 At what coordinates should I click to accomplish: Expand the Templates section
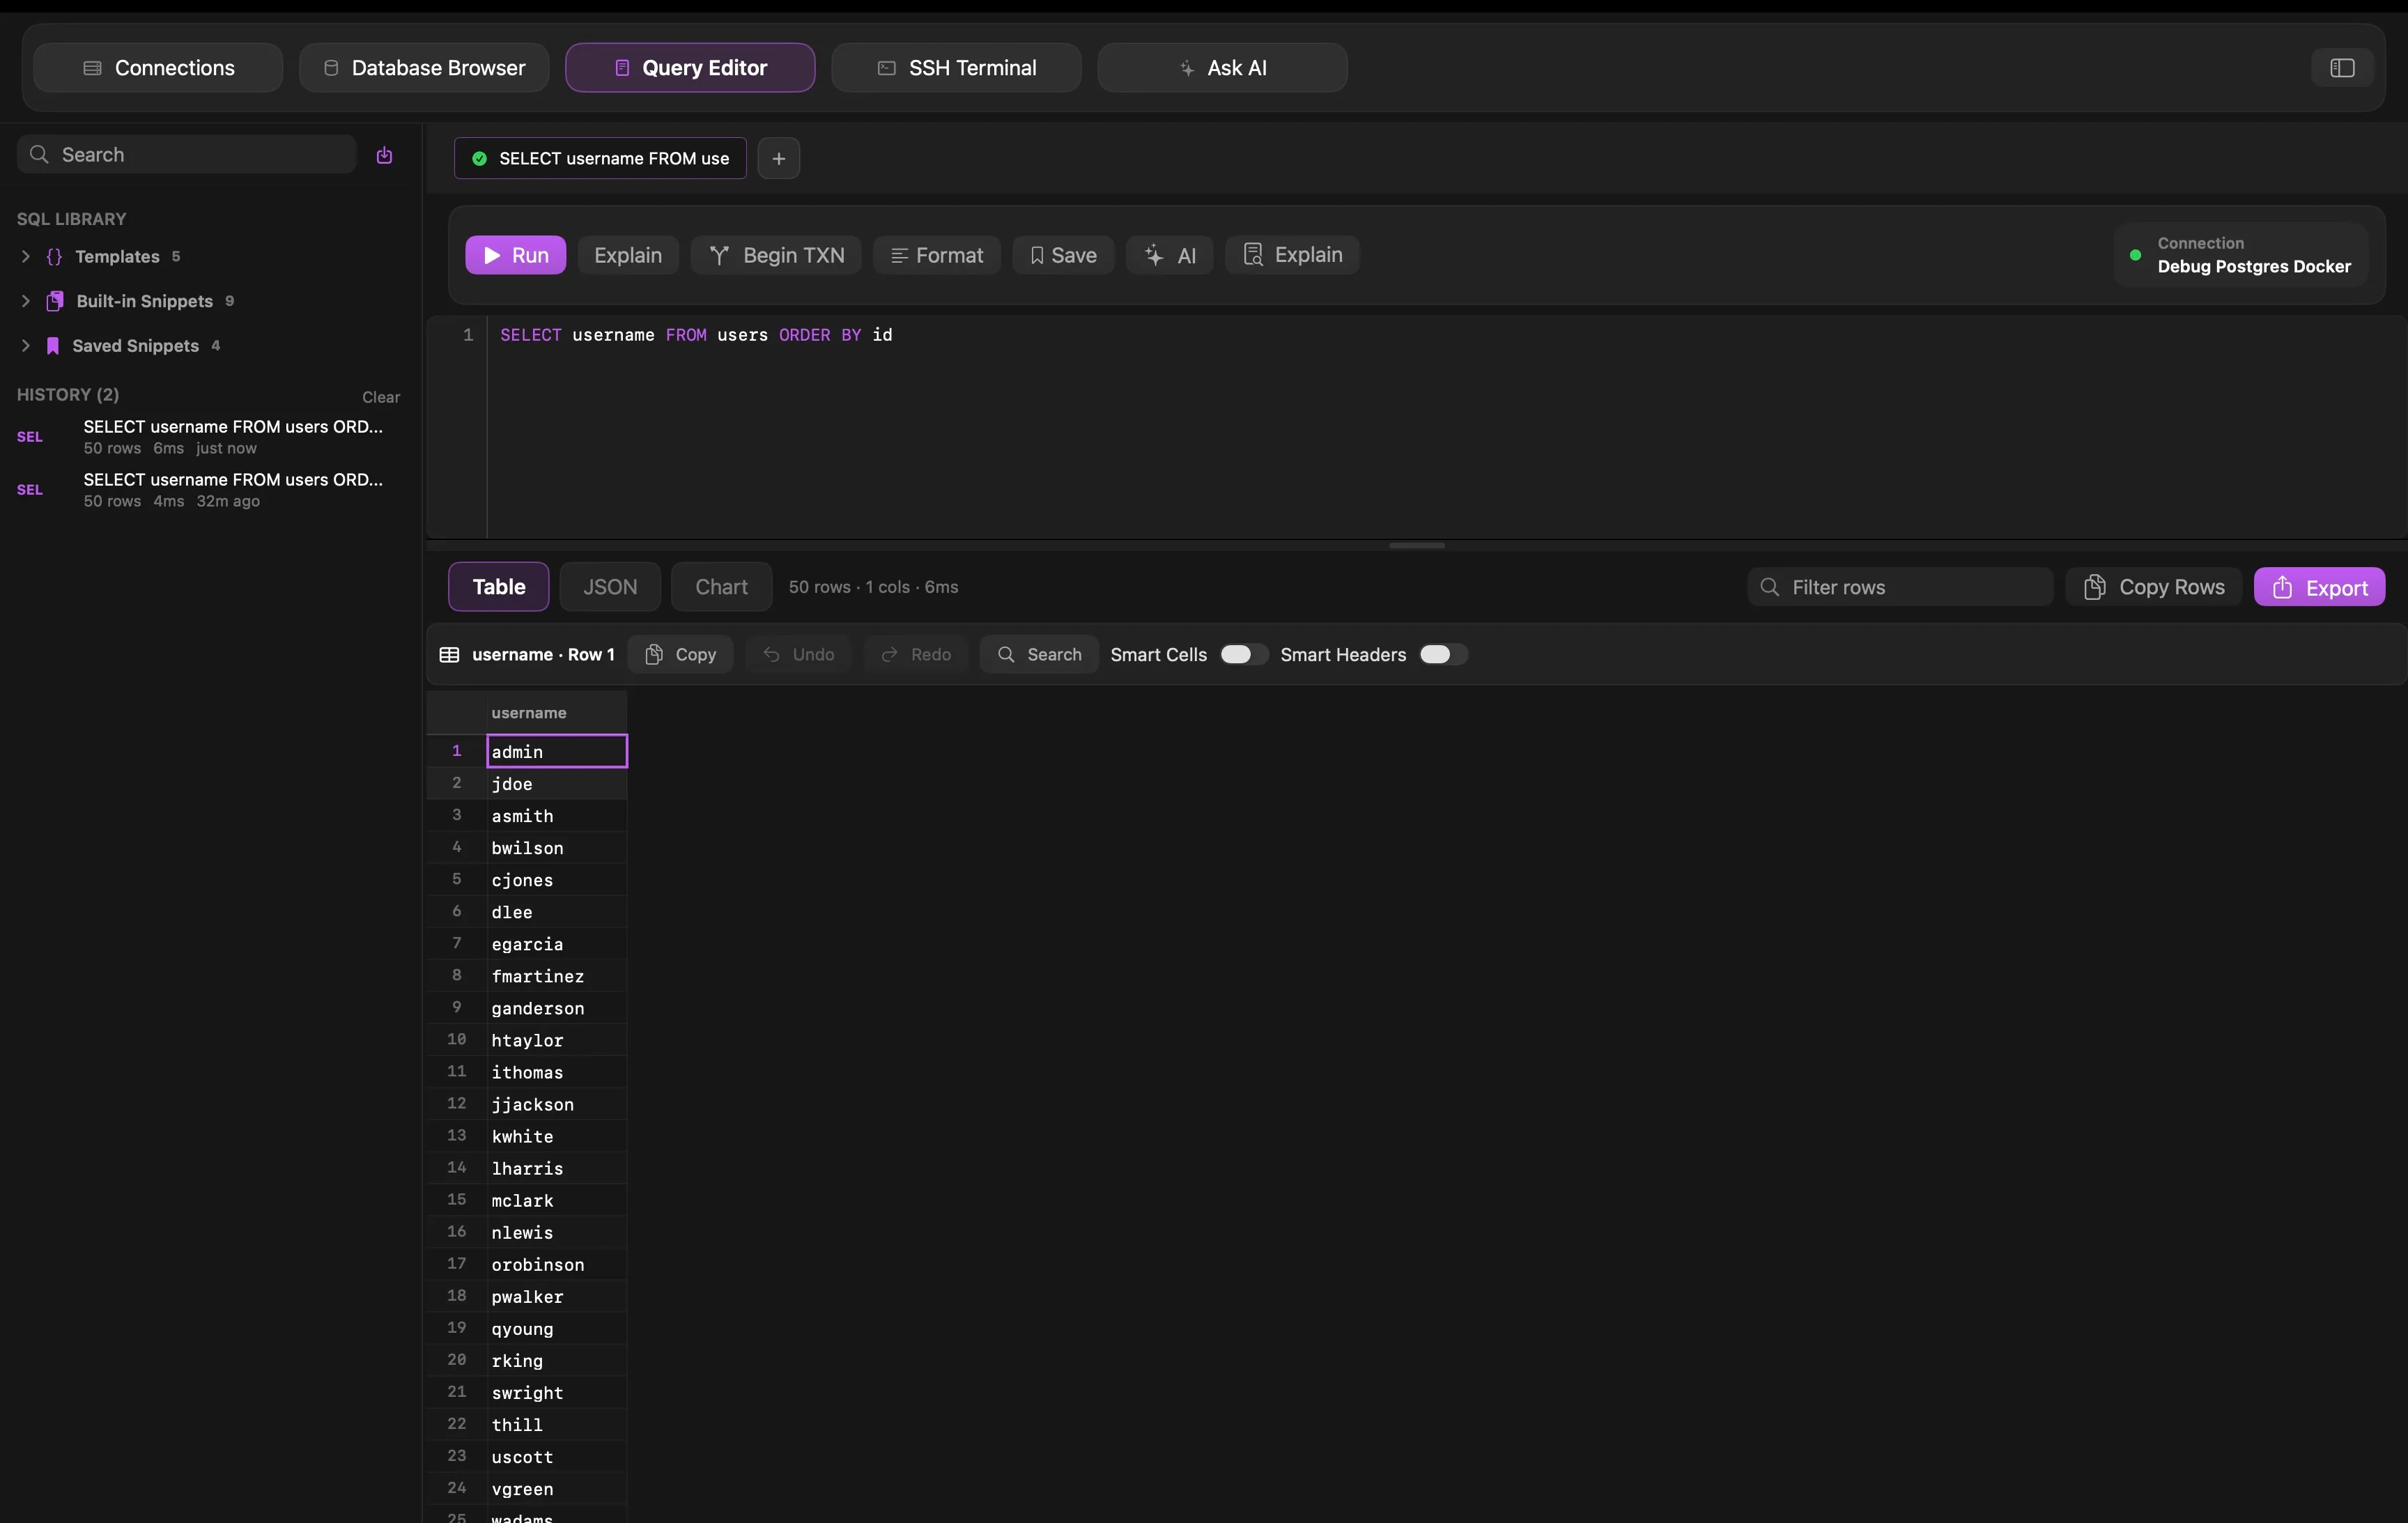26,257
